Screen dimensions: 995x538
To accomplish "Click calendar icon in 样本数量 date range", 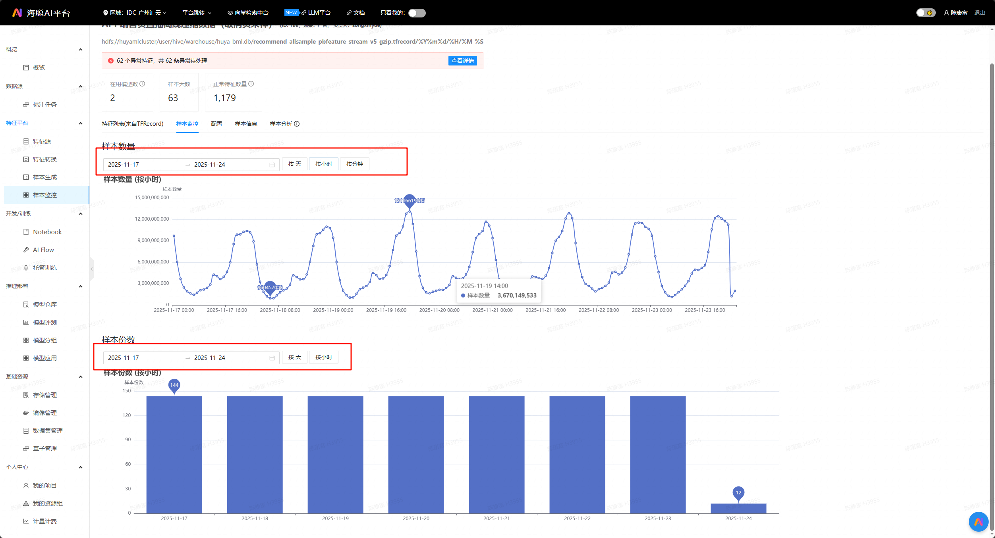I will click(x=272, y=165).
